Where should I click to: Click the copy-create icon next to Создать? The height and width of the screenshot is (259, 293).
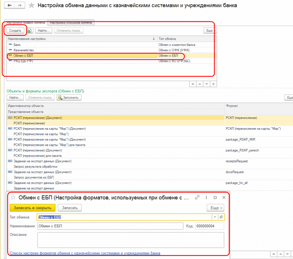(x=30, y=31)
